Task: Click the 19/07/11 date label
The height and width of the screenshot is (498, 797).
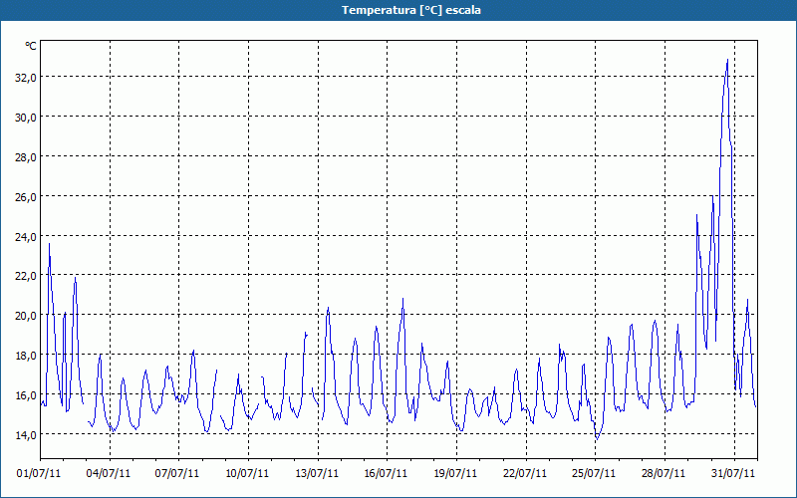Action: 455,474
